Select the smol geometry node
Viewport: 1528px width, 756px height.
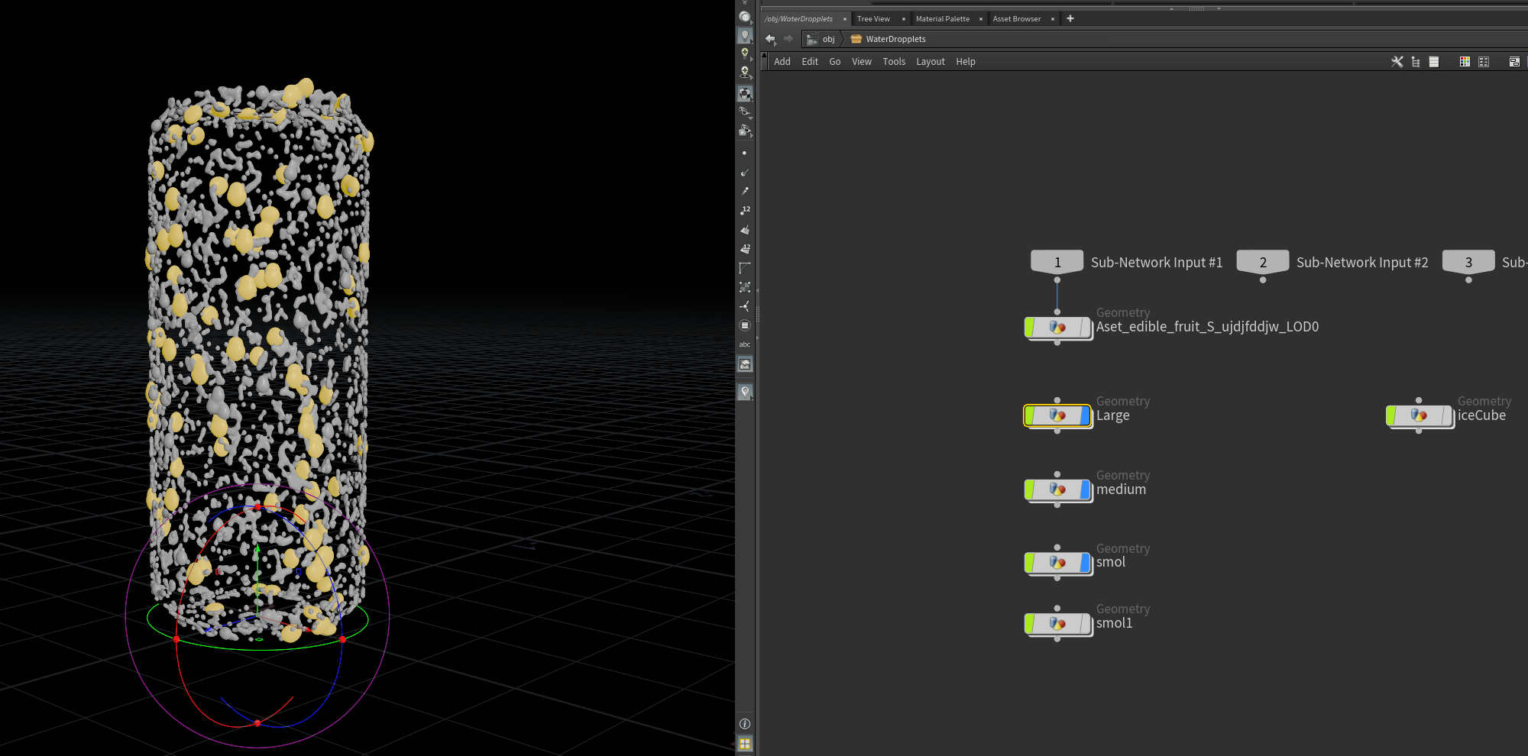point(1058,563)
